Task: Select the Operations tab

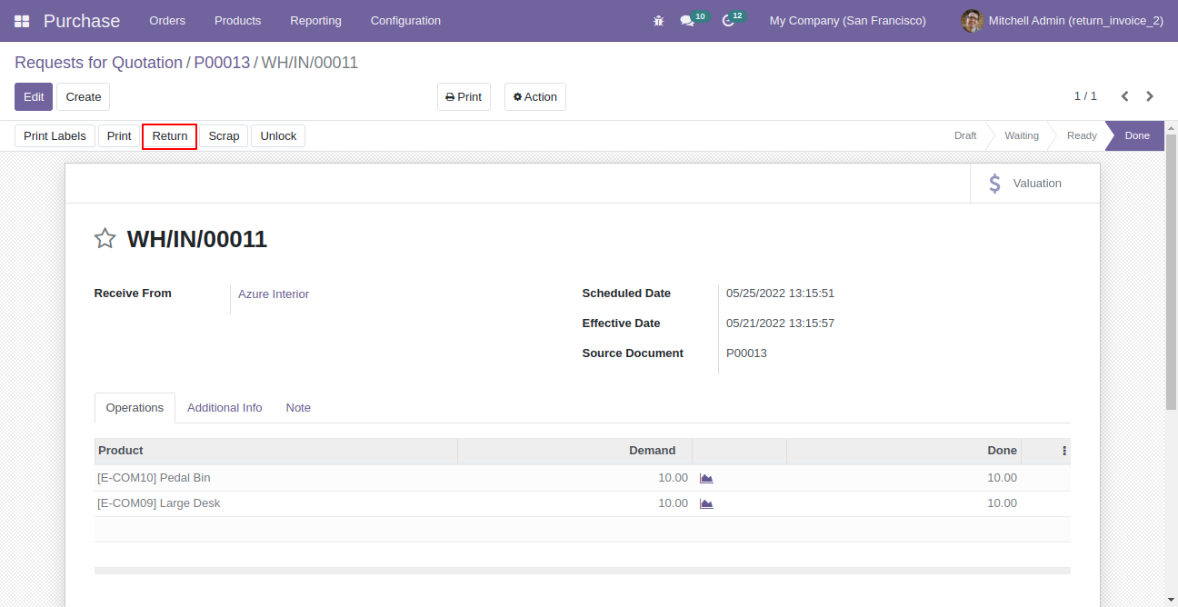Action: 135,408
